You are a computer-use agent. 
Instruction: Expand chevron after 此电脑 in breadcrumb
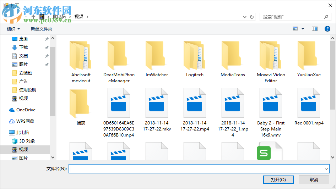click(x=70, y=17)
